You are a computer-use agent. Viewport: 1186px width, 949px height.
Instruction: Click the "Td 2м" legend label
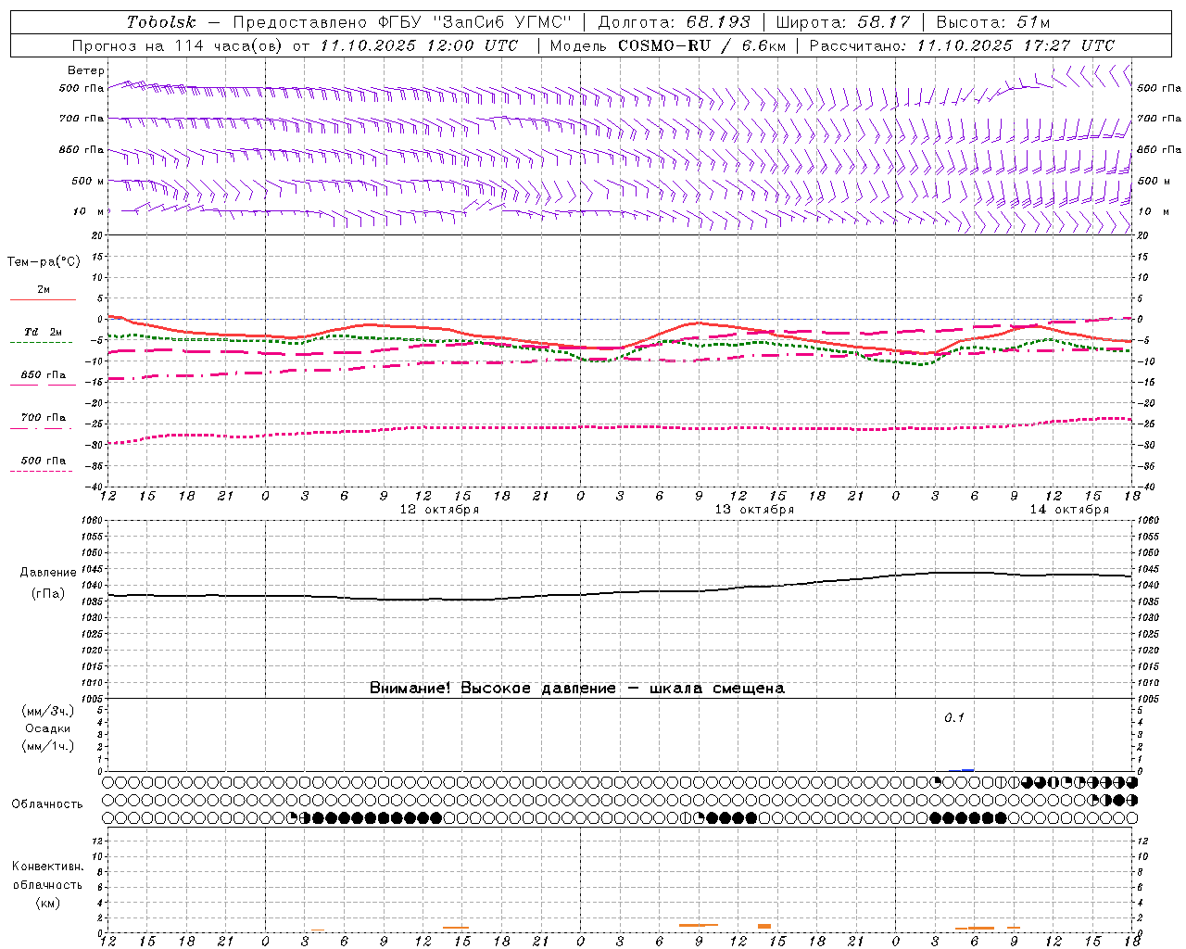pos(43,332)
